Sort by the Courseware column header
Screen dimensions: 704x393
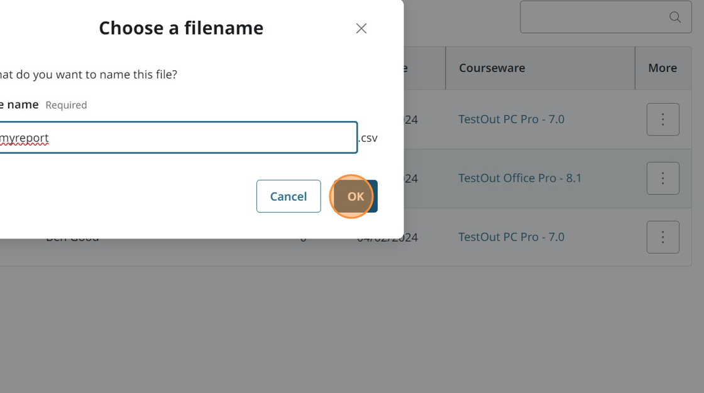click(492, 68)
